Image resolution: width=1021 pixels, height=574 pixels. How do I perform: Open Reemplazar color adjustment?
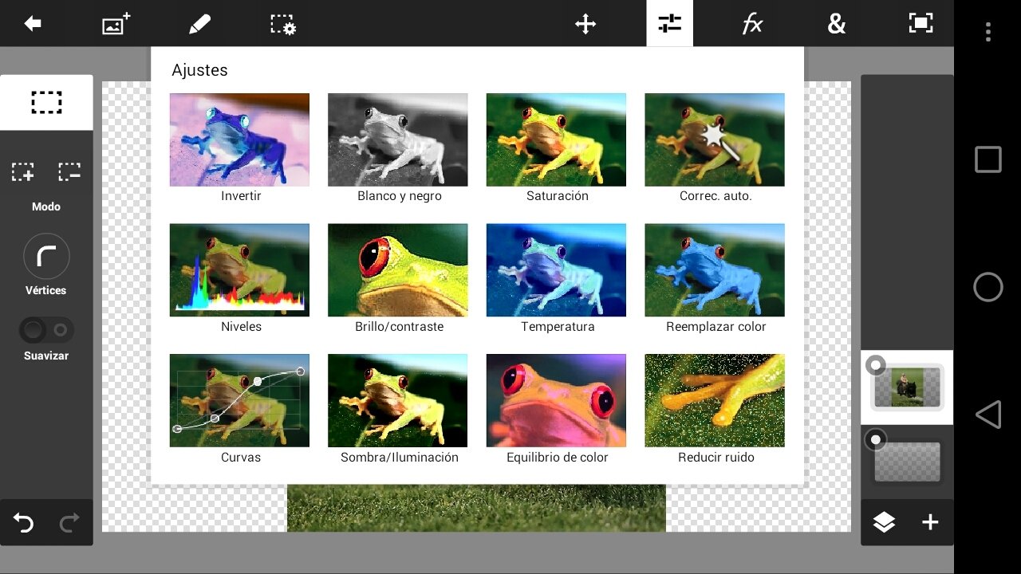(715, 279)
